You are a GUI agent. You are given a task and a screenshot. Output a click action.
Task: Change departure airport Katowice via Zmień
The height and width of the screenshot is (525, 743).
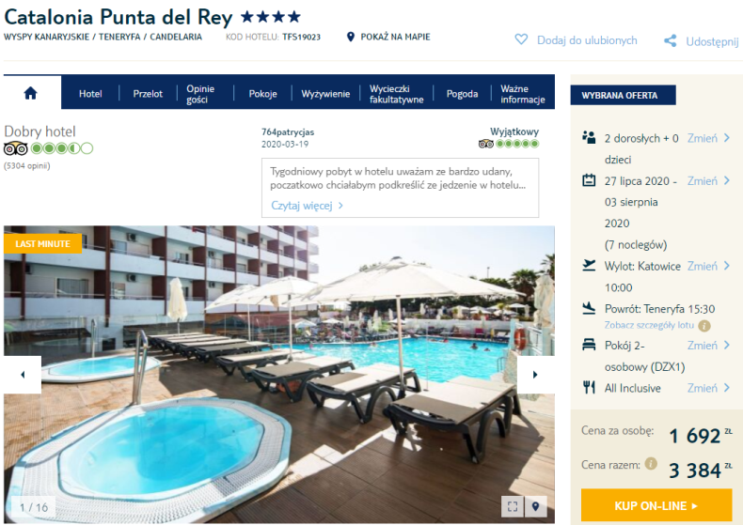click(x=709, y=267)
